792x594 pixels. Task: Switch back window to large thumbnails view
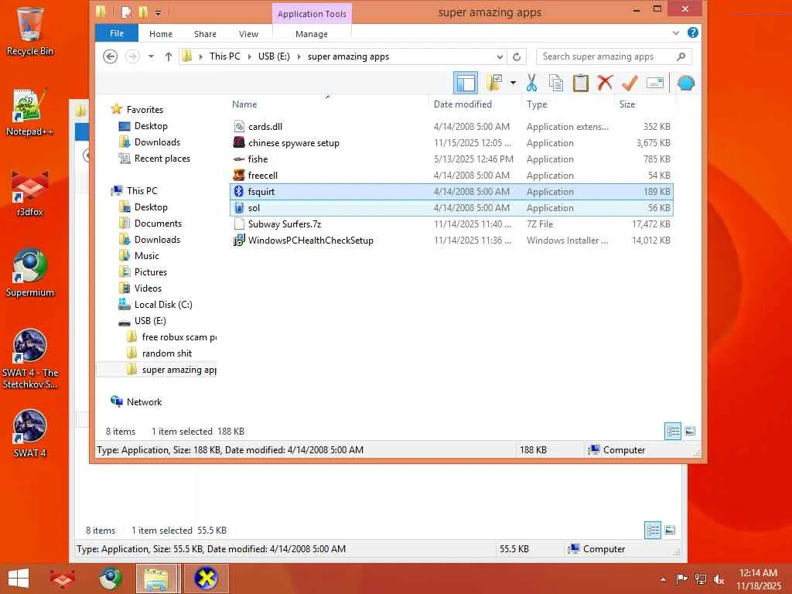pos(670,531)
